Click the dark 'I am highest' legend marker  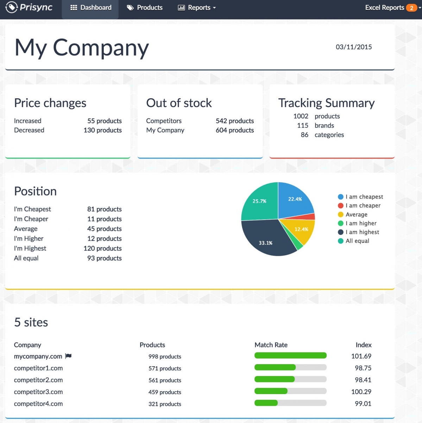[340, 232]
